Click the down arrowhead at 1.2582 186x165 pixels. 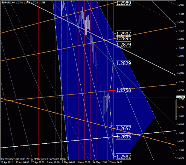click(114, 155)
